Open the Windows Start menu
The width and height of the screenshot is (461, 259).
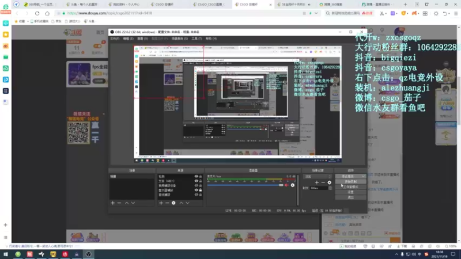coord(6,254)
